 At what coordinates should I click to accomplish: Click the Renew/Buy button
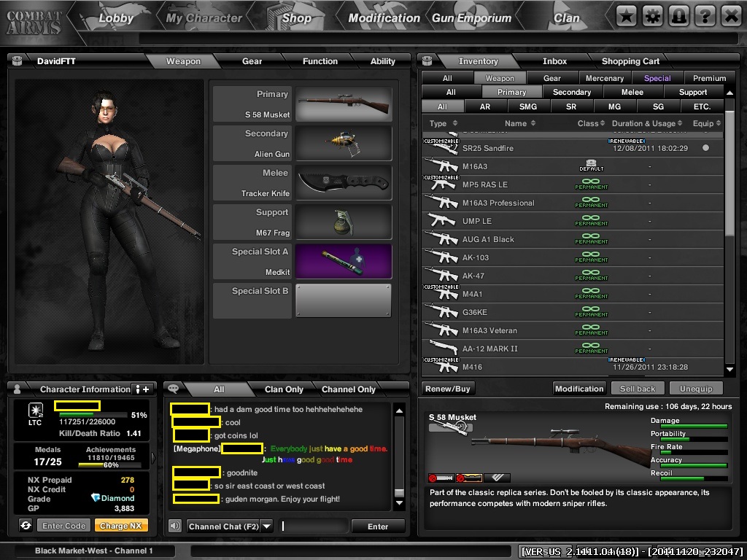click(x=448, y=389)
